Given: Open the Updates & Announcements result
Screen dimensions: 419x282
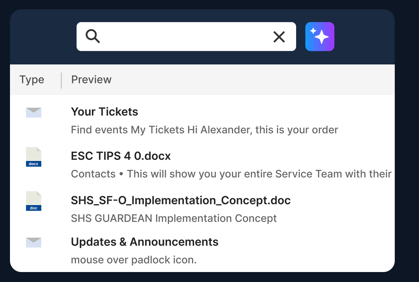Looking at the screenshot, I should [145, 242].
